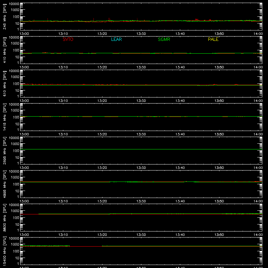Select the 15400 MHz [SFU] axis title

coord(5,251)
